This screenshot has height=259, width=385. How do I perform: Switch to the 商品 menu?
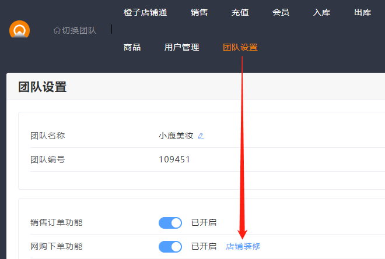click(x=132, y=47)
